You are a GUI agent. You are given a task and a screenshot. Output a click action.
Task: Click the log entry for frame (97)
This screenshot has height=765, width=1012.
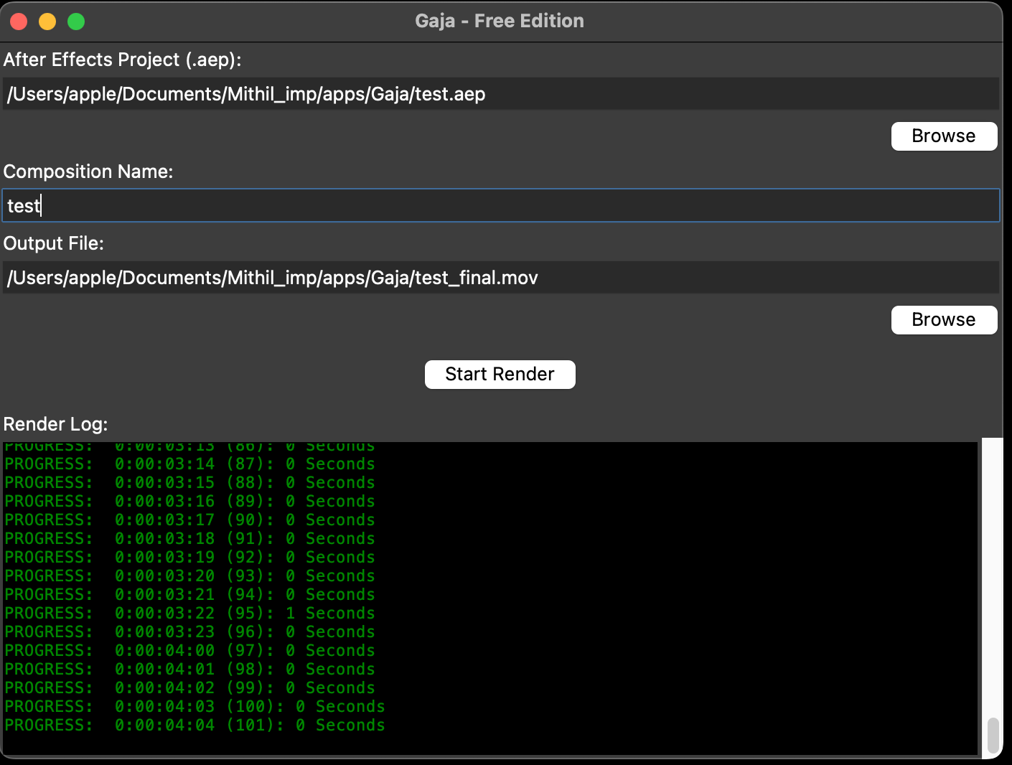pyautogui.click(x=189, y=651)
